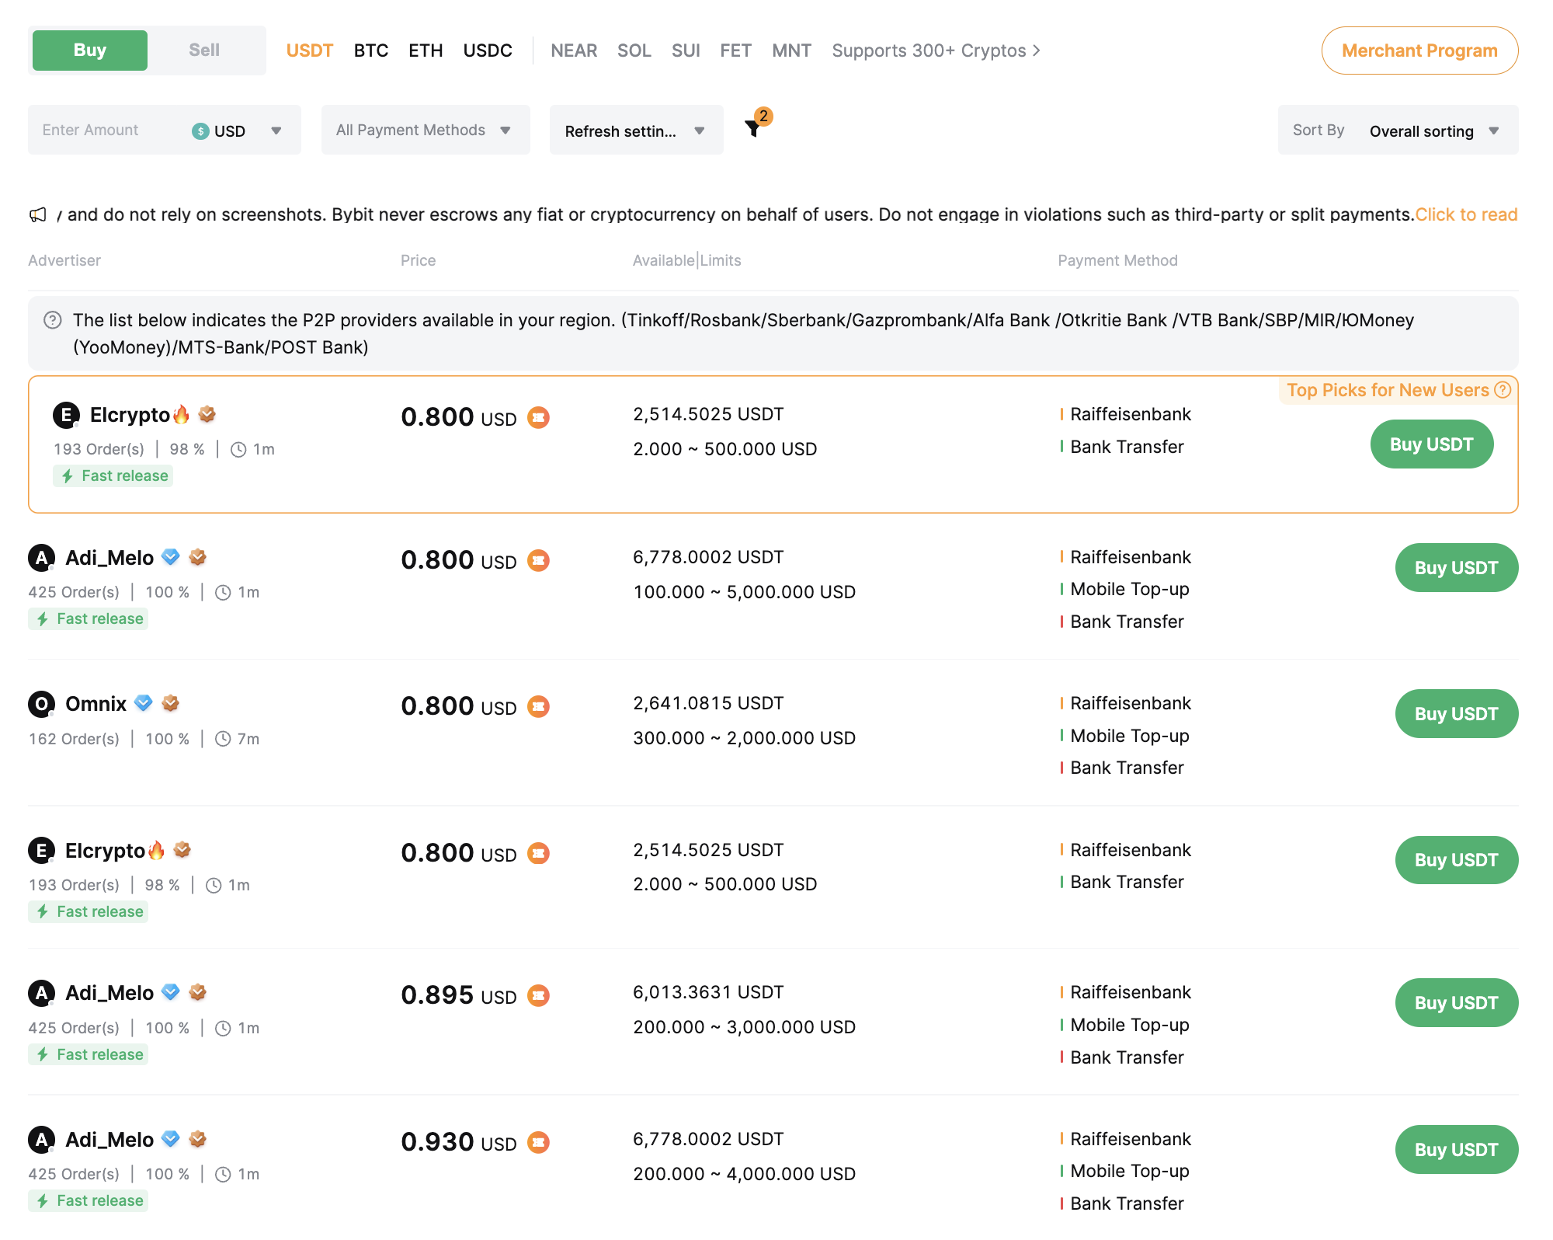Click the orange coupon icon on the second Elcrypto row
The image size is (1553, 1240).
[x=538, y=854]
